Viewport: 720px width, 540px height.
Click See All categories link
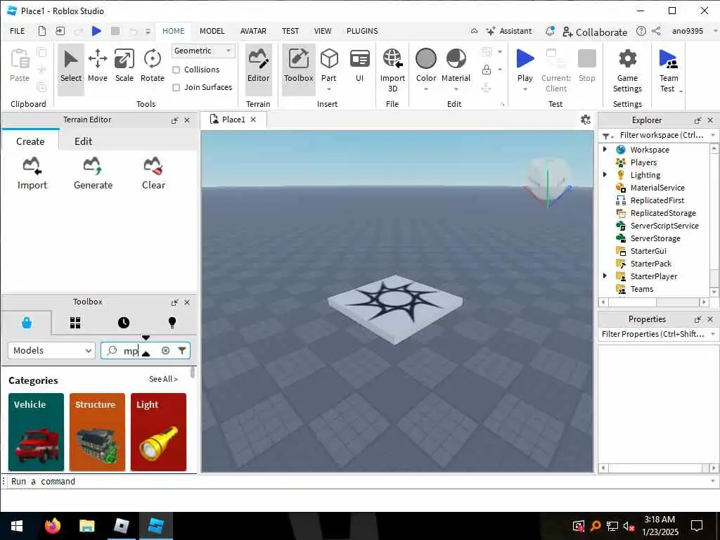(x=163, y=379)
